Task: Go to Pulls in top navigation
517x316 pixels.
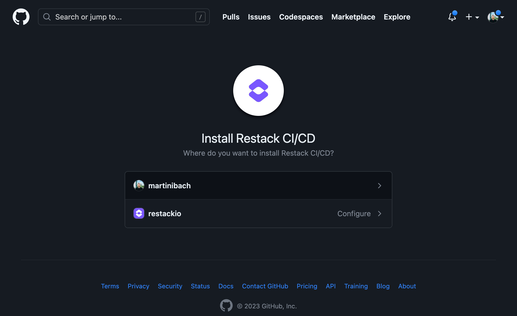Action: point(231,17)
